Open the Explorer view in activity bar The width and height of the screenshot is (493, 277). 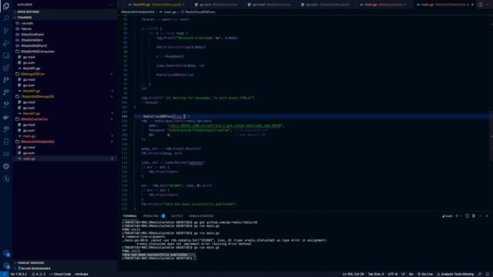point(6,6)
